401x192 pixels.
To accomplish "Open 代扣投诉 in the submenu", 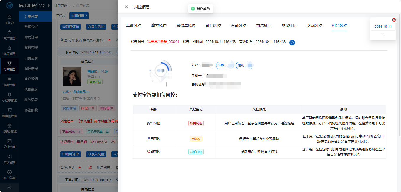I will (x=35, y=89).
